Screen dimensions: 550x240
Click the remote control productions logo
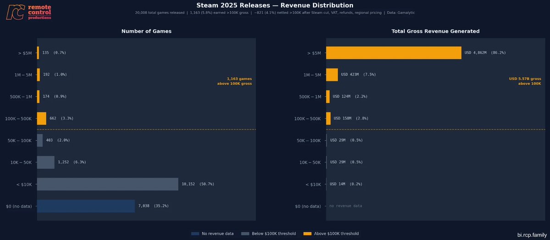[x=29, y=12]
